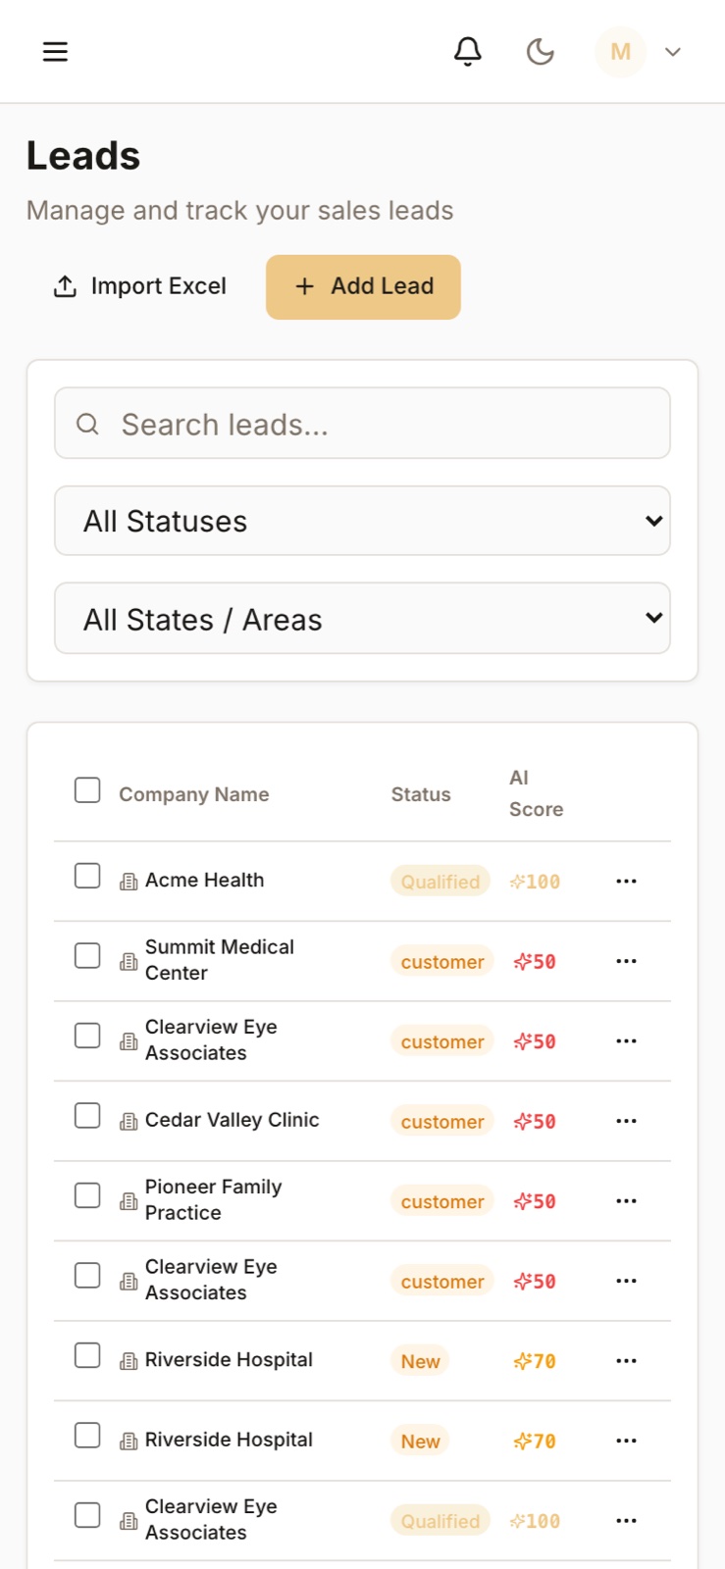Open actions menu for Pioneer Family Practice
Screen dimensions: 725x1569
[x=627, y=1201]
